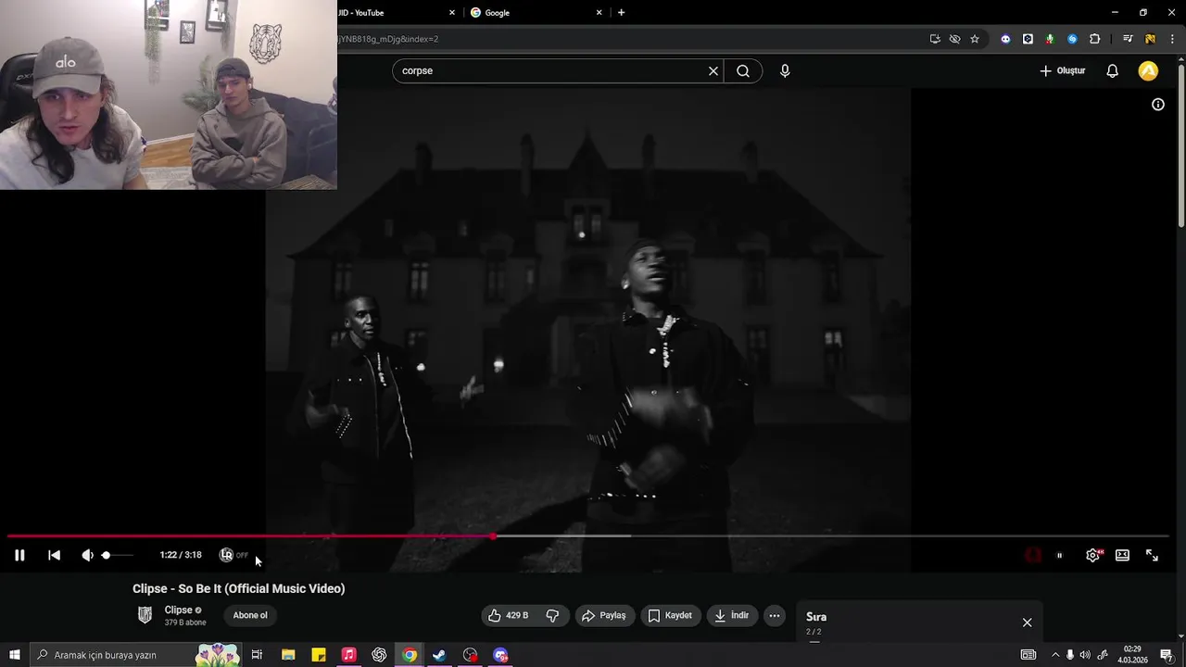Open the extensions puzzle-piece menu
This screenshot has height=667, width=1186.
(1094, 39)
